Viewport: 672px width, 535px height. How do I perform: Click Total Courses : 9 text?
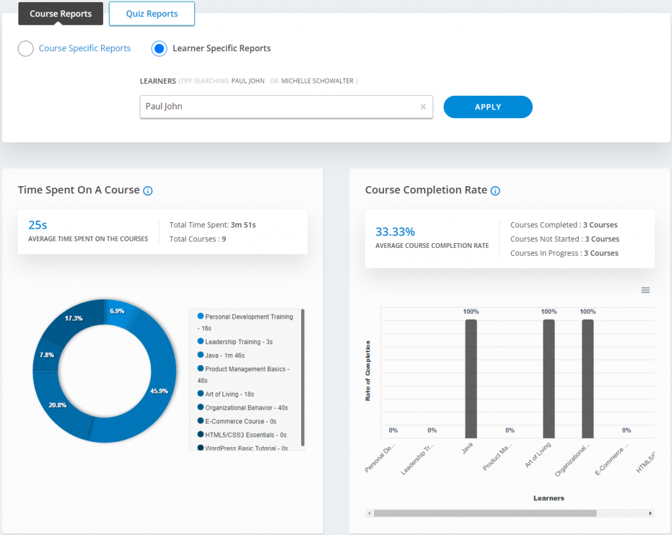197,239
